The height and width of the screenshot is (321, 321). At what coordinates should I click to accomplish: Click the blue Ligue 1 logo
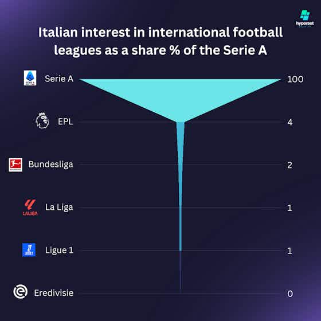point(29,250)
